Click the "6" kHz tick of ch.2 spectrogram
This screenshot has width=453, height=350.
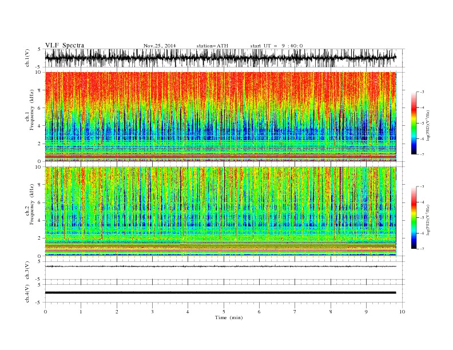tap(39, 202)
